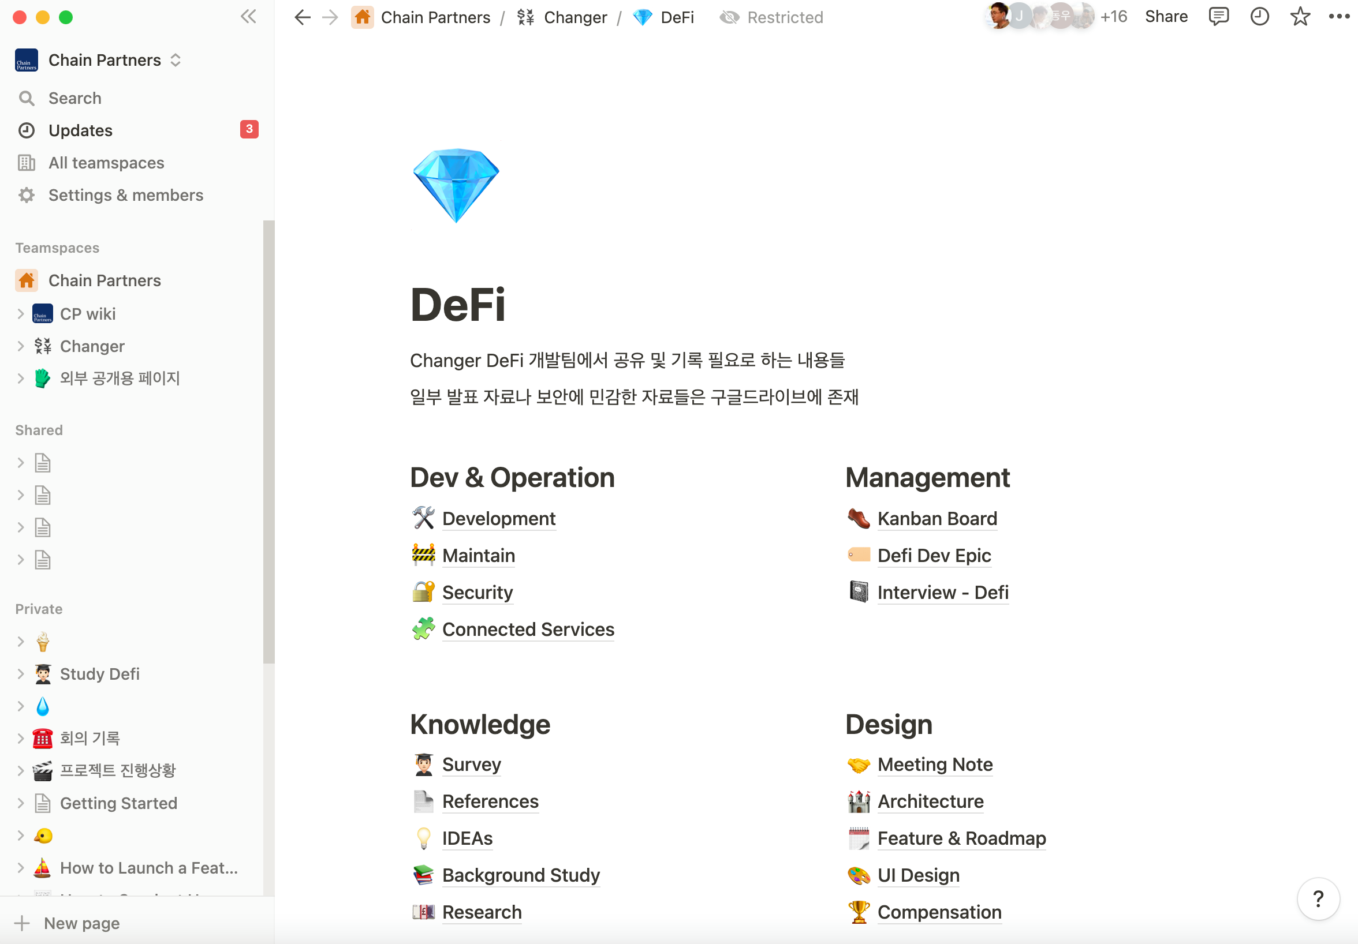Open Updates in sidebar

tap(80, 130)
